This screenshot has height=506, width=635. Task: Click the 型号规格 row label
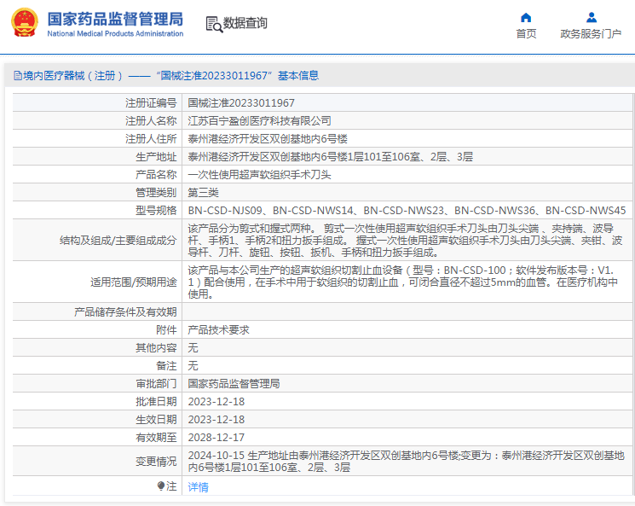(x=156, y=211)
